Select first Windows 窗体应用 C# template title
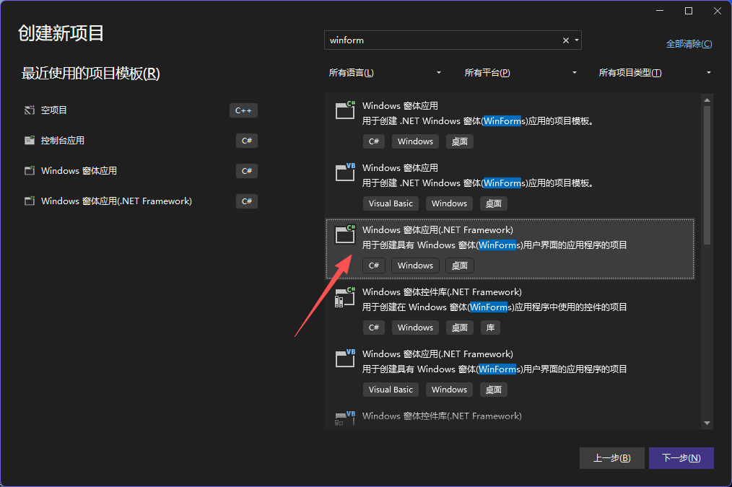732x487 pixels. tap(400, 106)
